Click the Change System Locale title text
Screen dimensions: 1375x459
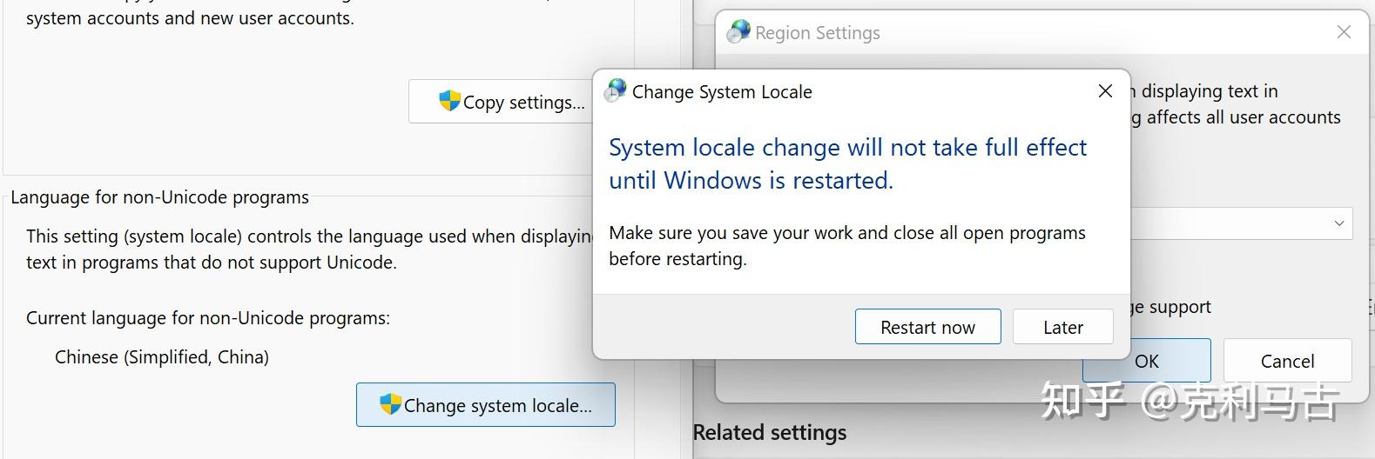(722, 92)
